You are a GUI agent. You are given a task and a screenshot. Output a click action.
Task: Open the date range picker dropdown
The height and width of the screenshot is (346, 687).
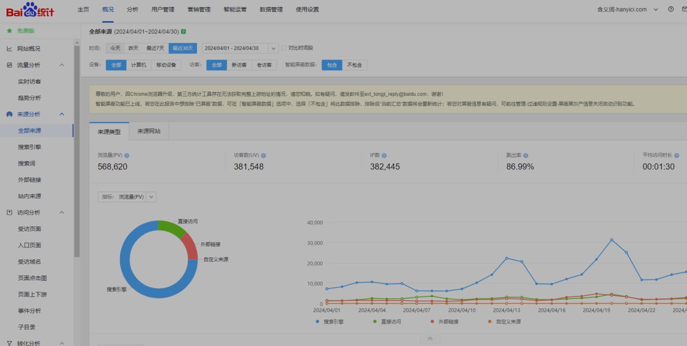tap(273, 48)
